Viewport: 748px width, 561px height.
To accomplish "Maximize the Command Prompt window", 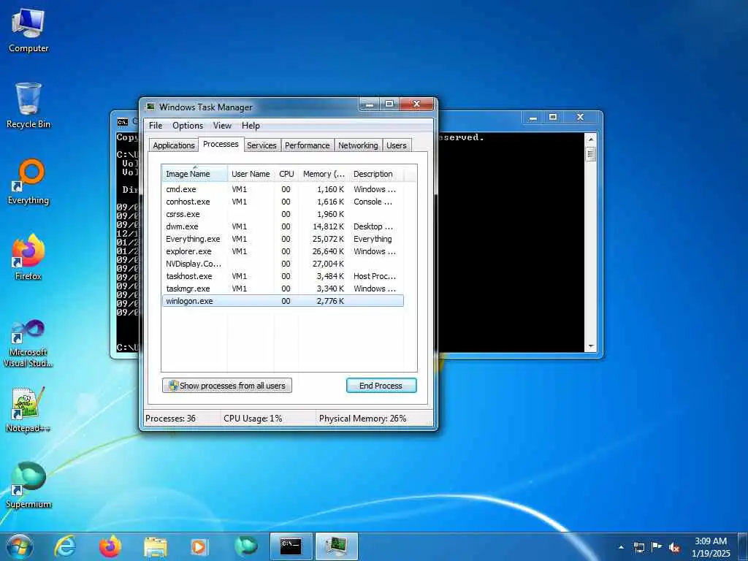I will click(x=554, y=117).
